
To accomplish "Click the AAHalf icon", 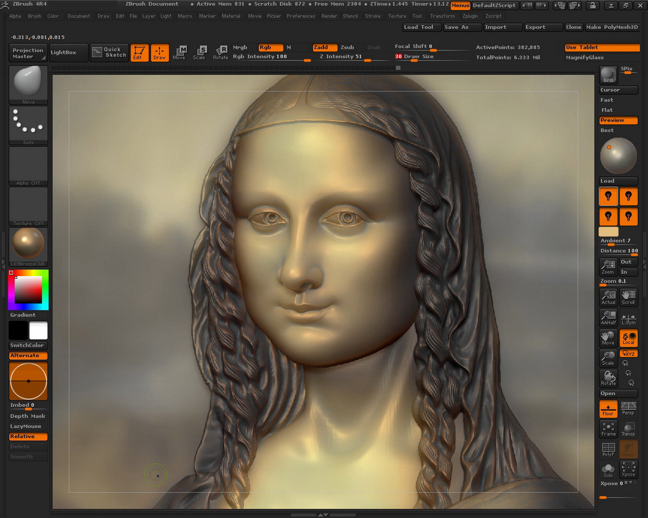I will pyautogui.click(x=608, y=318).
